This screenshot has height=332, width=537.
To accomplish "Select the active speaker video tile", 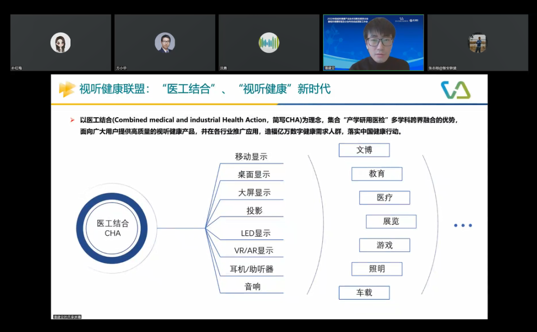I will 373,43.
